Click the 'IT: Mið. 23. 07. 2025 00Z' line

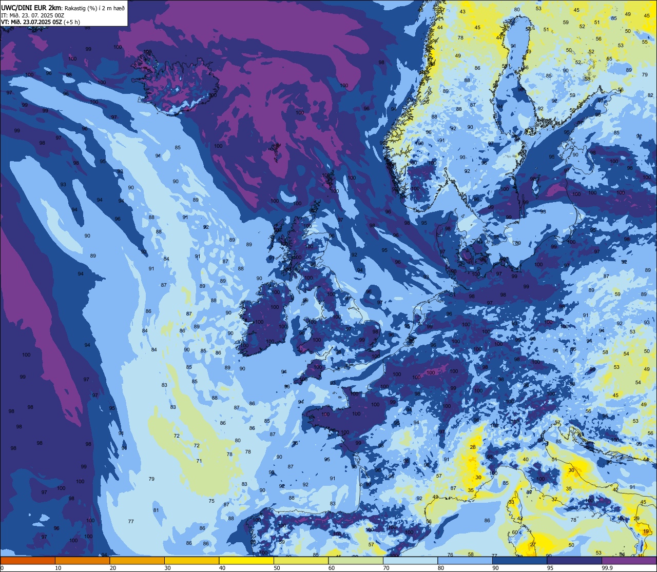click(32, 15)
